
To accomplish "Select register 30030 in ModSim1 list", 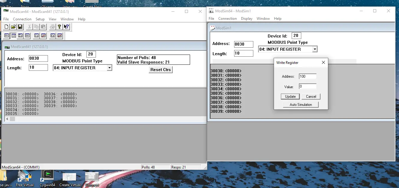I will (226, 71).
